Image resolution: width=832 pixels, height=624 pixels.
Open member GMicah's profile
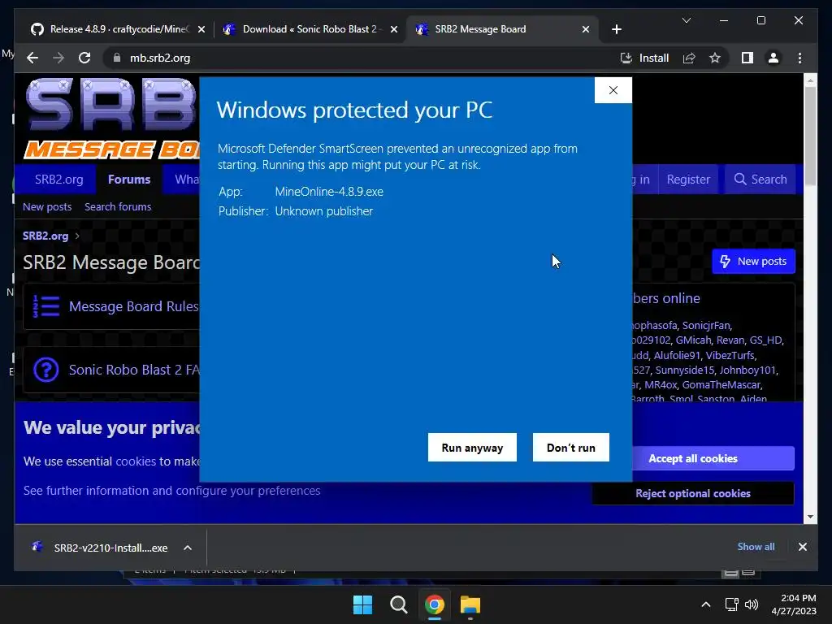[x=693, y=340]
